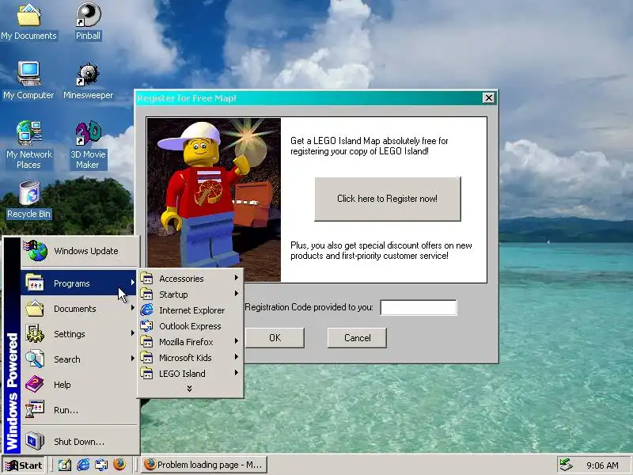This screenshot has height=475, width=633.
Task: Open the Programs submenu entry
Action: [79, 283]
